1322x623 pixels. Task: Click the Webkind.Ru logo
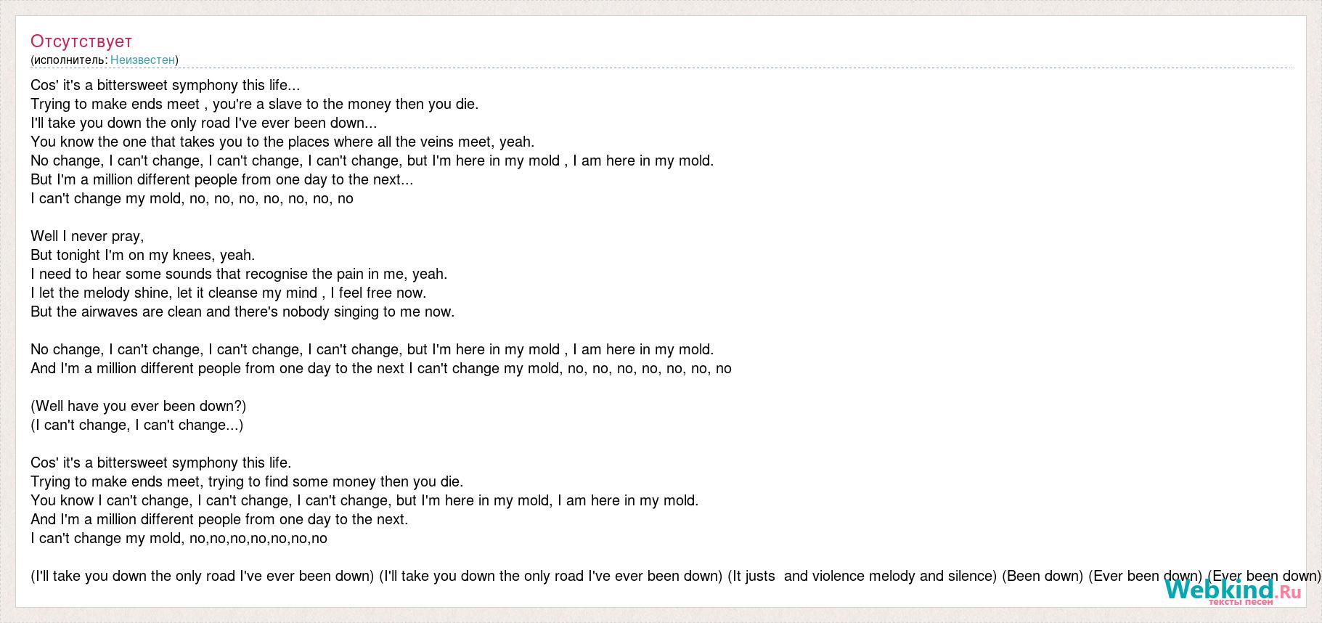click(1233, 591)
